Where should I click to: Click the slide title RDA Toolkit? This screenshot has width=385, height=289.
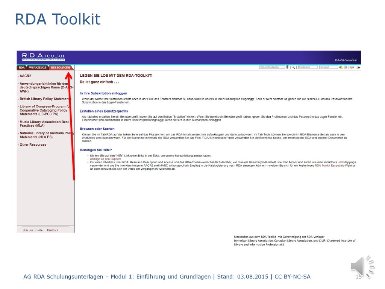[x=58, y=19]
